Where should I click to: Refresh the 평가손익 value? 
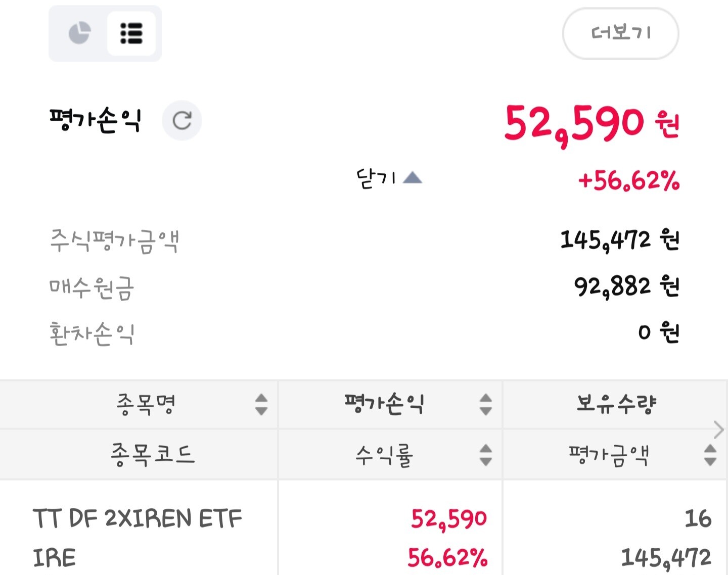pyautogui.click(x=182, y=121)
